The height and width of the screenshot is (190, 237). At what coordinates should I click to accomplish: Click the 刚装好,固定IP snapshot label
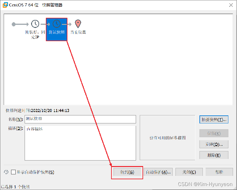[x=35, y=34]
